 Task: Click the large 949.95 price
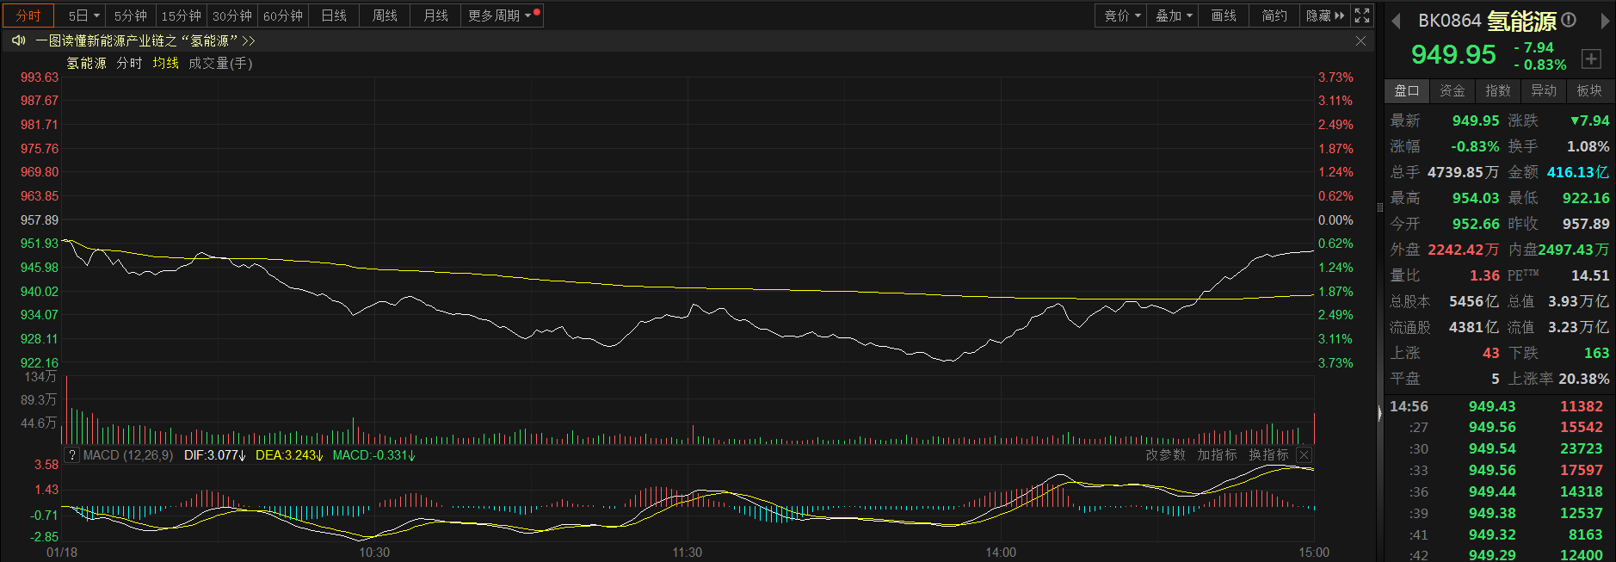[x=1453, y=55]
